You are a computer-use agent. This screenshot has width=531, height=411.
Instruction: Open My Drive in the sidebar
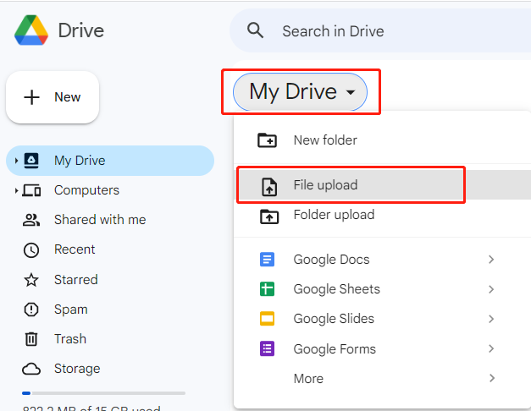point(110,161)
